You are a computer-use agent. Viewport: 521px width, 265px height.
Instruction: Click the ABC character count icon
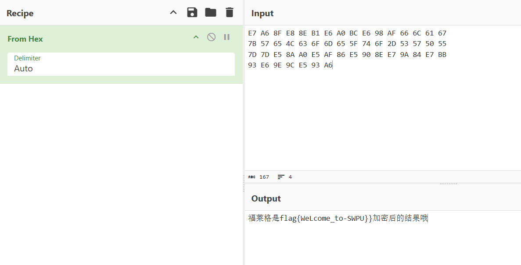click(x=252, y=177)
